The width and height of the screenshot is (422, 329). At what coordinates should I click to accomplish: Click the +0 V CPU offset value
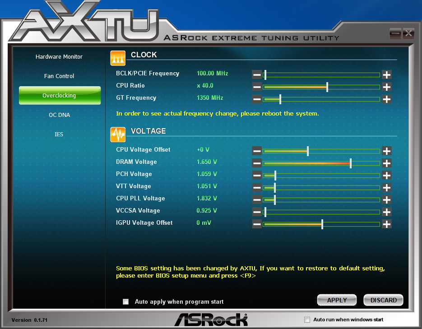pos(203,149)
